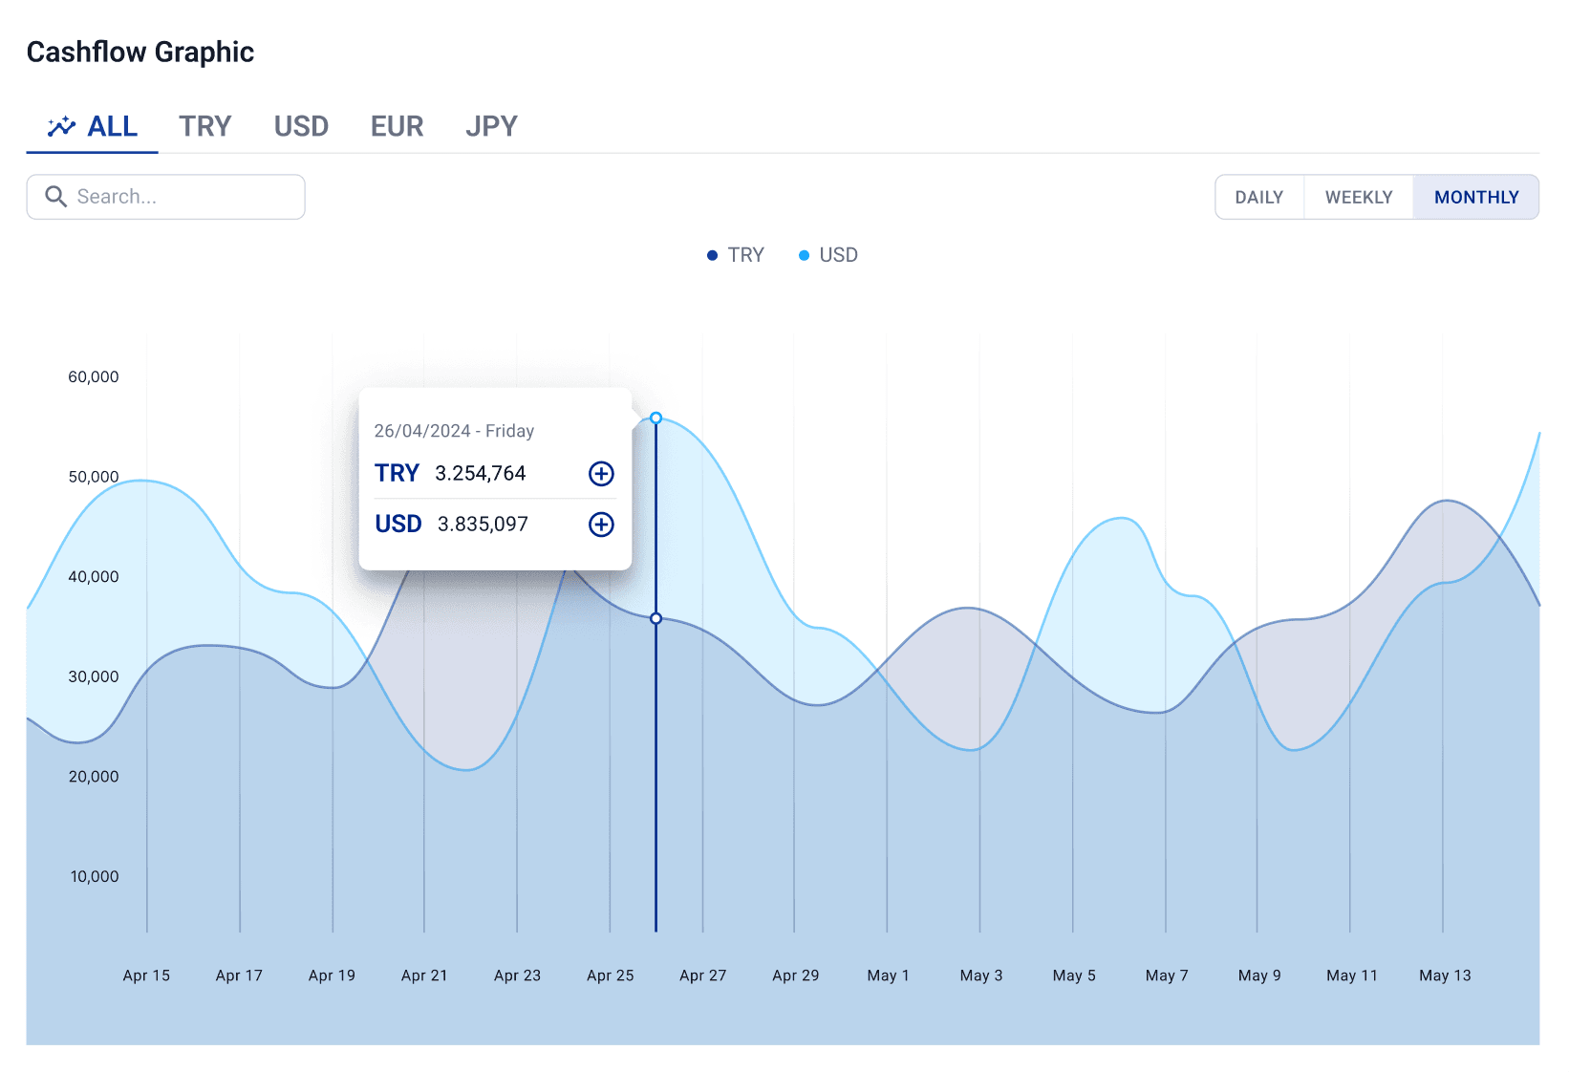Click the USD data point marker at chart peak
1569x1072 pixels.
click(656, 418)
